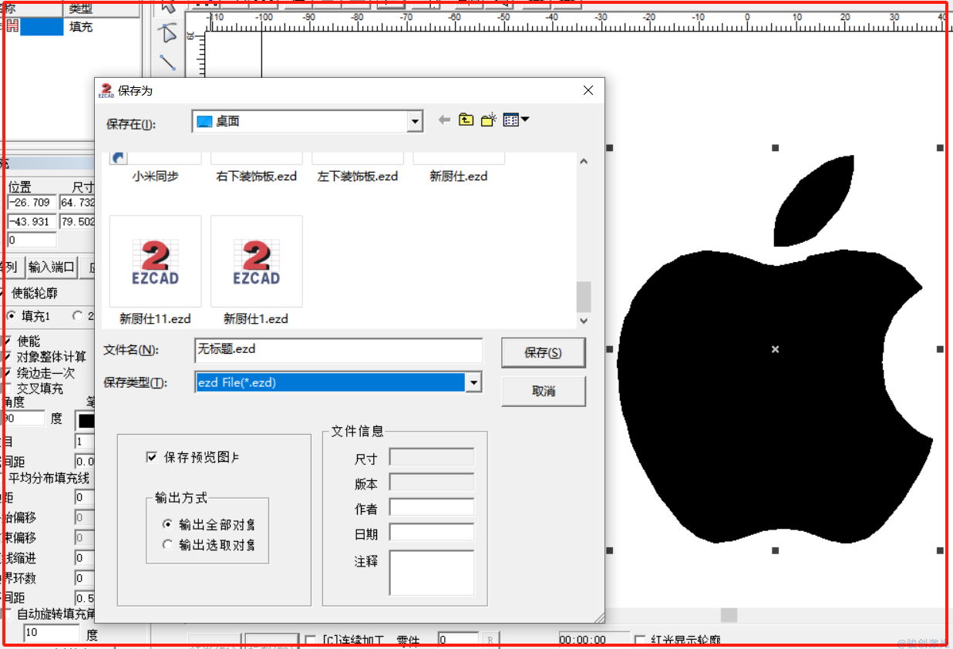Select 填充1 radio button
Viewport: 953px width, 649px height.
(11, 316)
